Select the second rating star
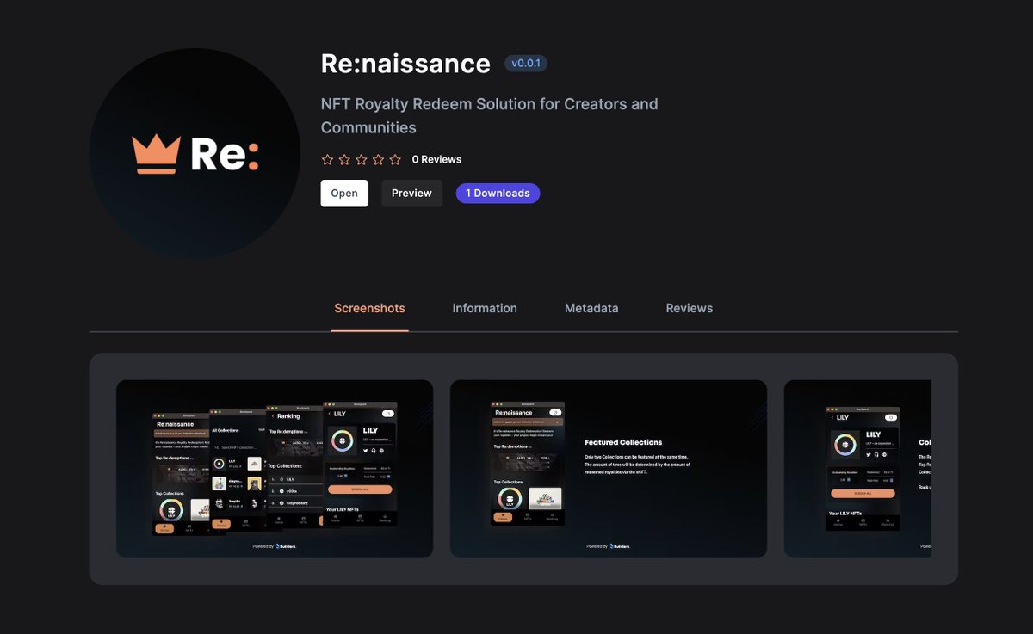Viewport: 1033px width, 634px height. (x=344, y=159)
